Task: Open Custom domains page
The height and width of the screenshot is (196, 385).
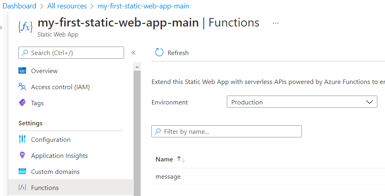Action: click(x=71, y=171)
